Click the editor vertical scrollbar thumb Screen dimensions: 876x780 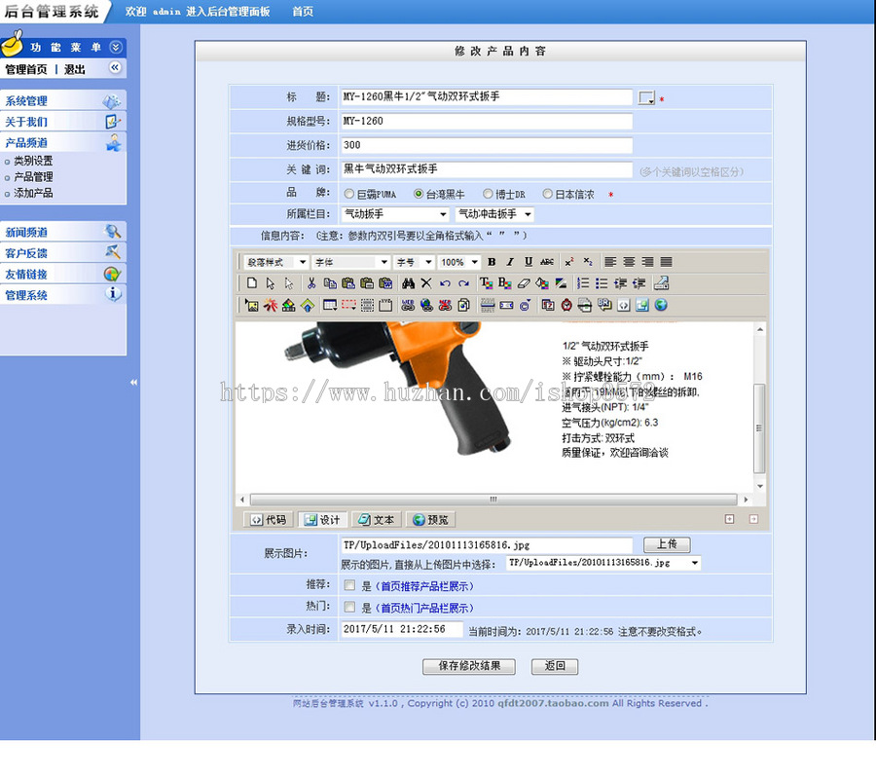coord(758,428)
